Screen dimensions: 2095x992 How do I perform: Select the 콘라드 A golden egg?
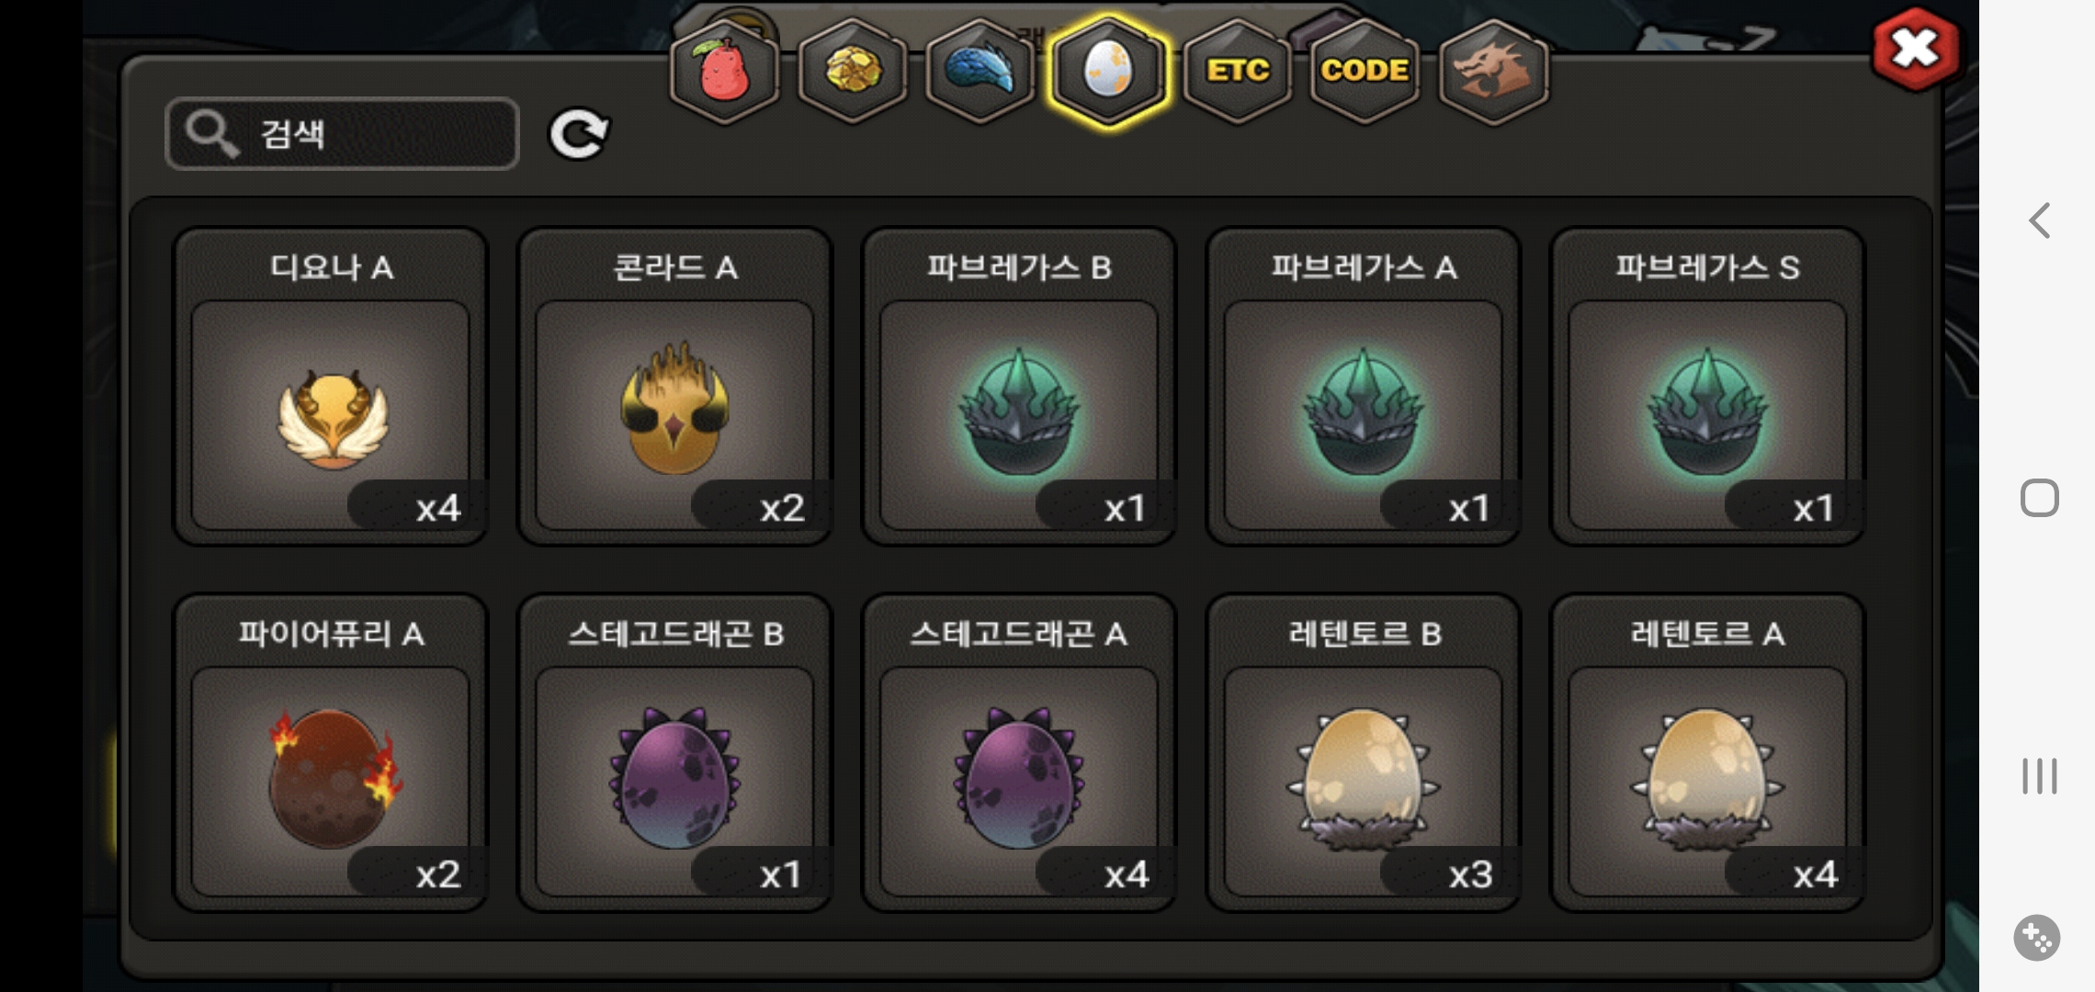(x=674, y=387)
